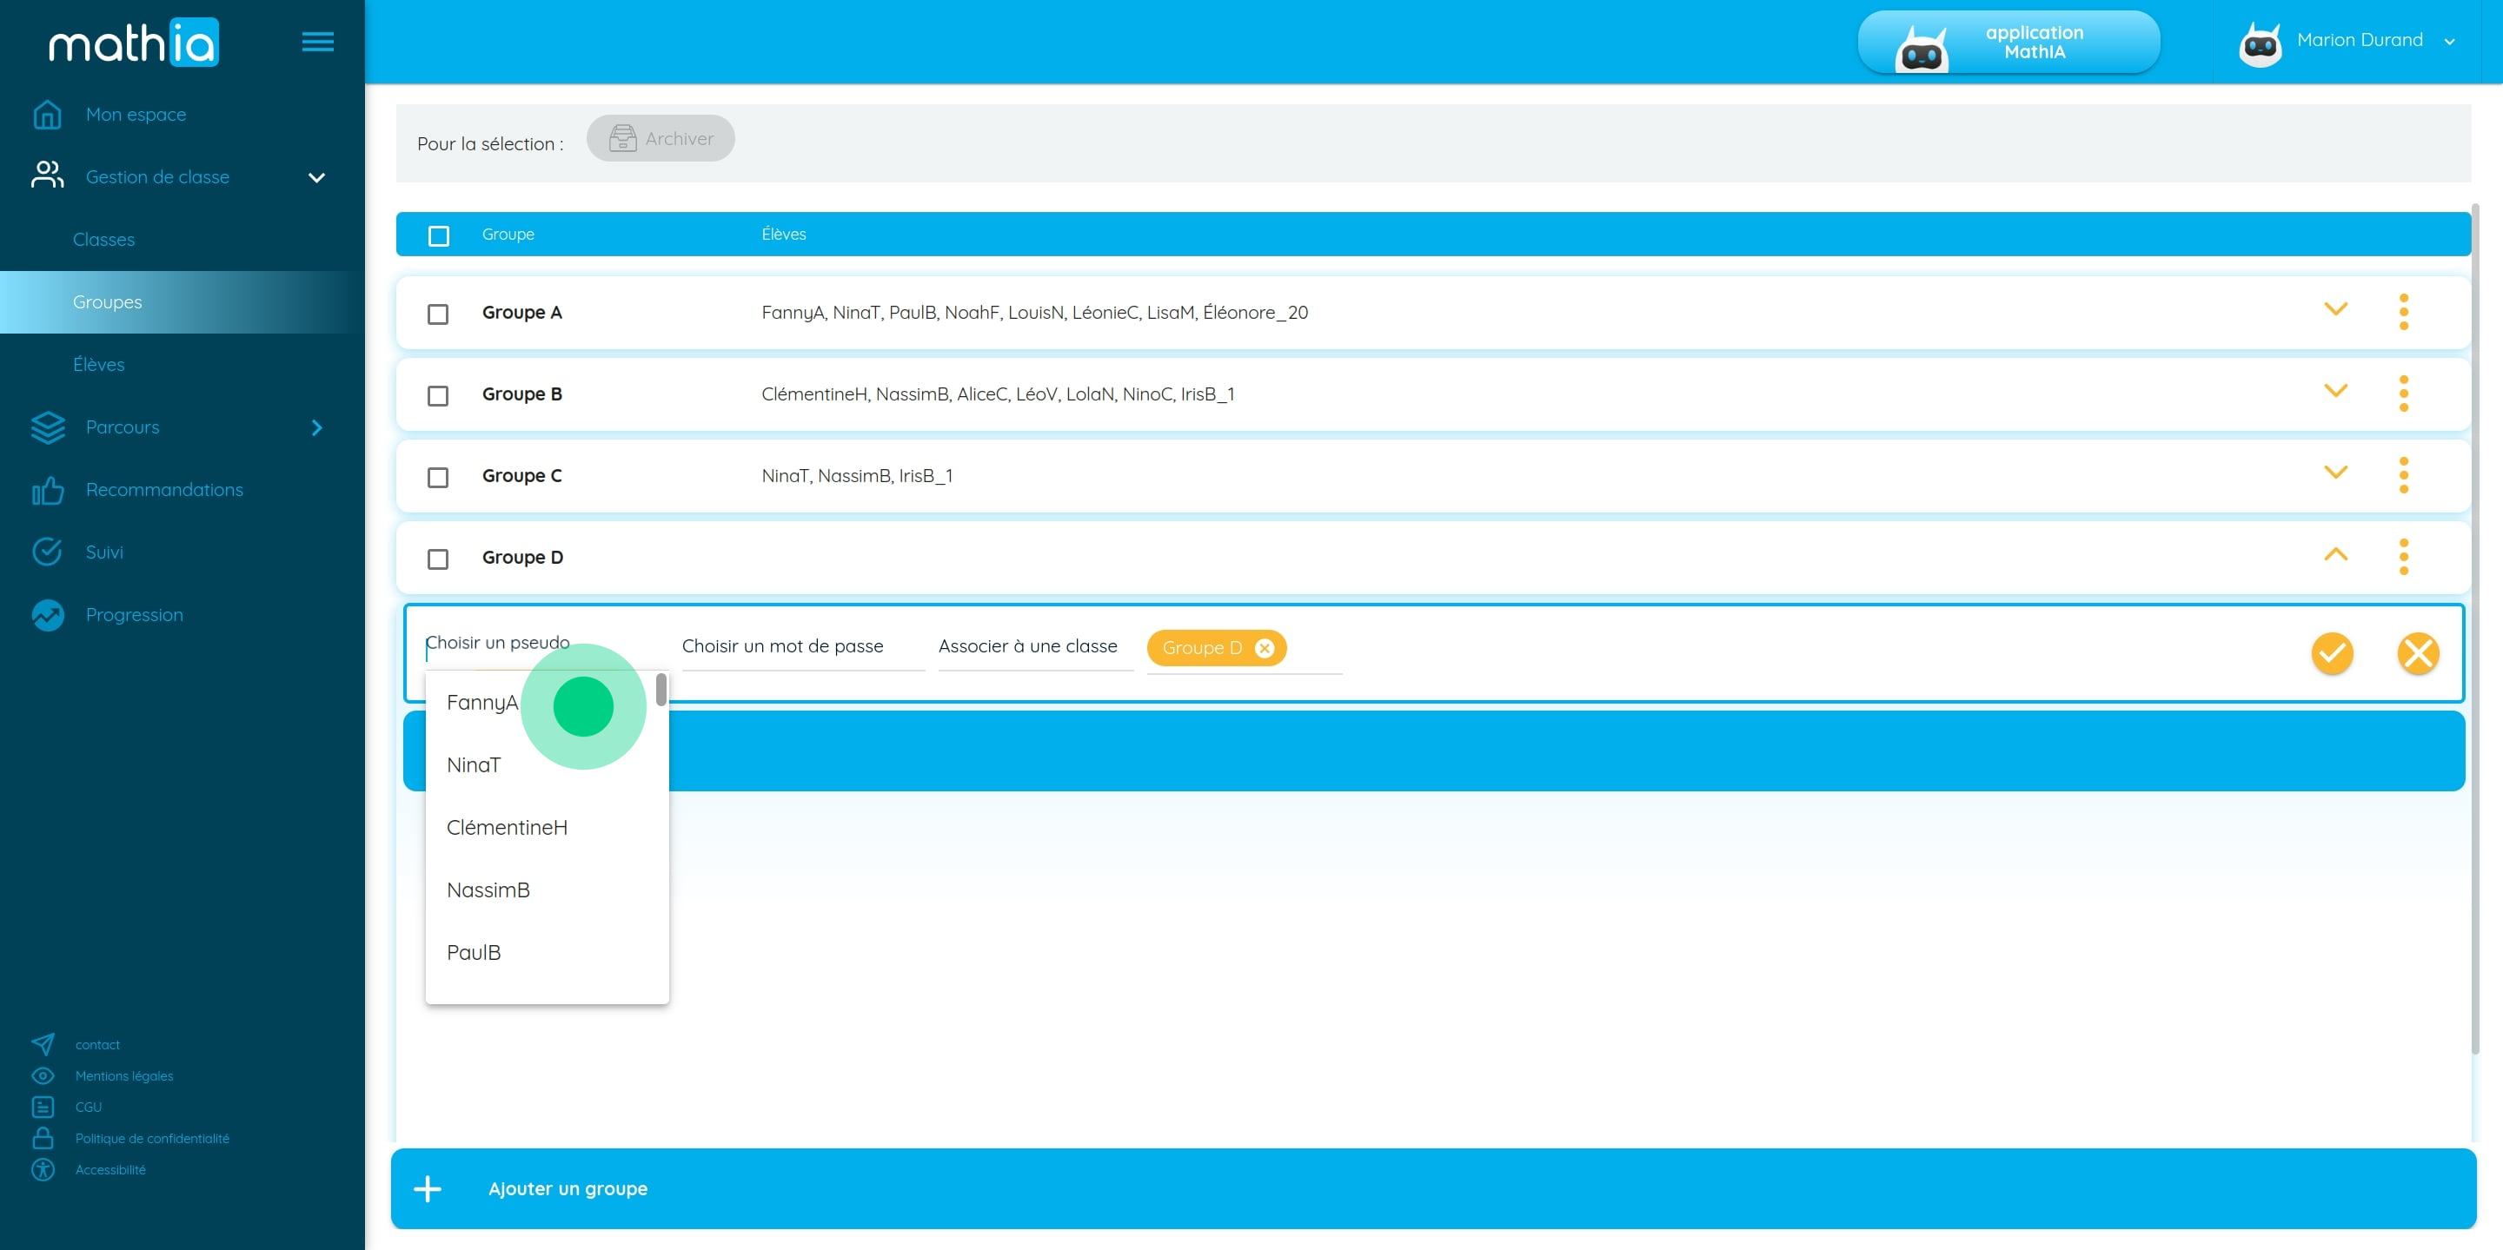Viewport: 2503px width, 1250px height.
Task: Open Groupe C three-dot options menu
Action: 2404,475
